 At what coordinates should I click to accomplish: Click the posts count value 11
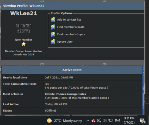[x=47, y=84]
